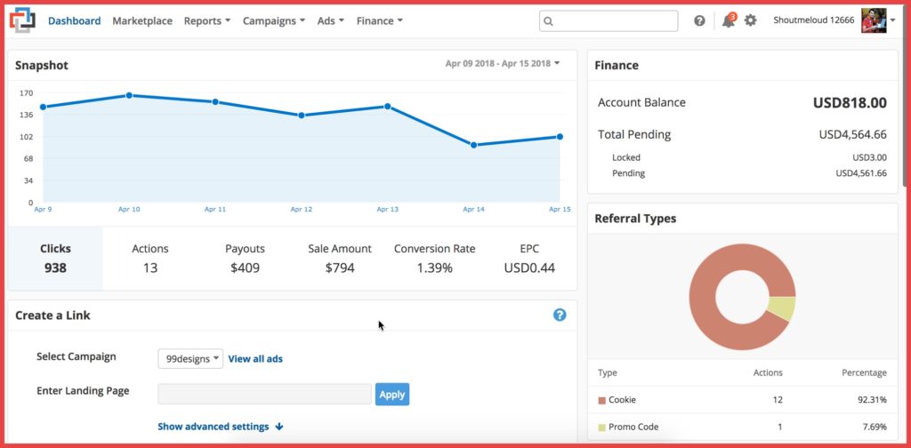This screenshot has width=911, height=448.
Task: Open the 99designs campaign dropdown
Action: coord(190,358)
